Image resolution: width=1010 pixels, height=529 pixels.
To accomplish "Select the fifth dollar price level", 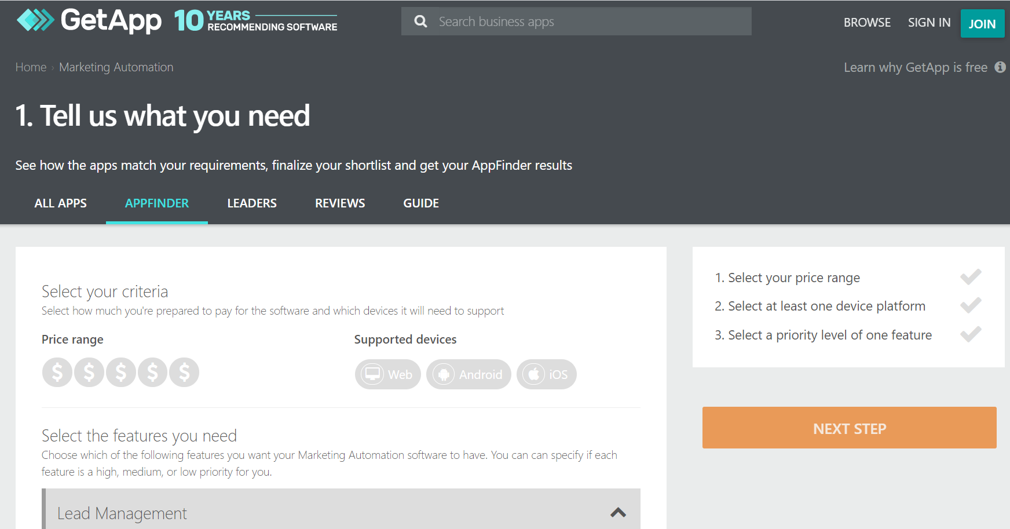I will pos(184,372).
